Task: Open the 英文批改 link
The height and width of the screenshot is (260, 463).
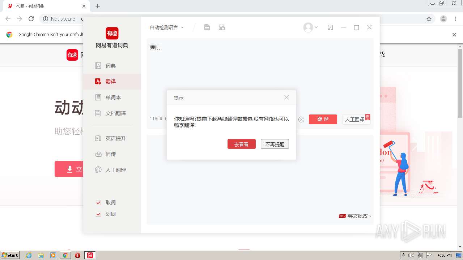Action: click(x=355, y=216)
